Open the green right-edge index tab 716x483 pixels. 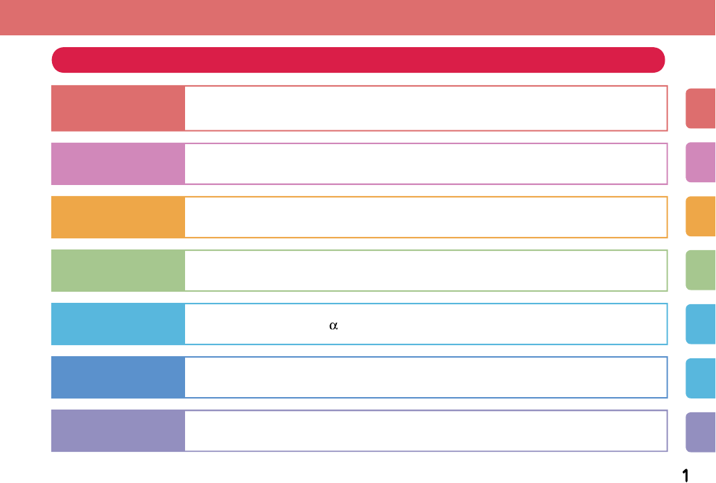click(700, 270)
